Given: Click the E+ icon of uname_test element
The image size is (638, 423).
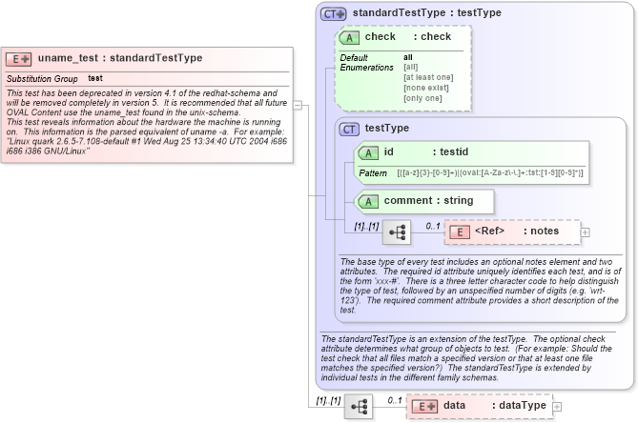Looking at the screenshot, I should 19,59.
